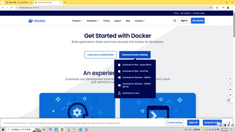Open Windows Start menu
235x132 pixels.
click(x=3, y=129)
